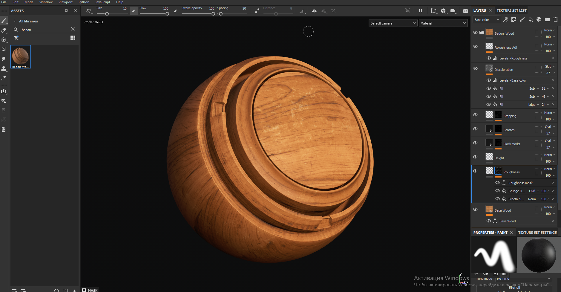Screen dimensions: 561x292
Task: Select the Bedon_Wood asset thumbnail
Action: [21, 57]
